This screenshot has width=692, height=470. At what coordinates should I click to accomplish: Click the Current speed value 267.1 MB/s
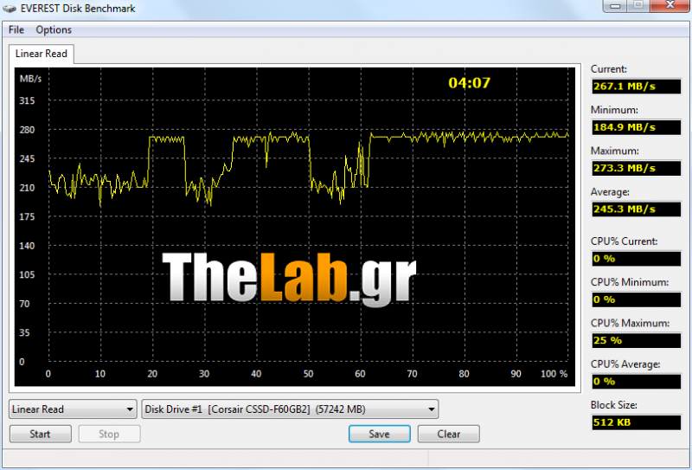pyautogui.click(x=636, y=87)
